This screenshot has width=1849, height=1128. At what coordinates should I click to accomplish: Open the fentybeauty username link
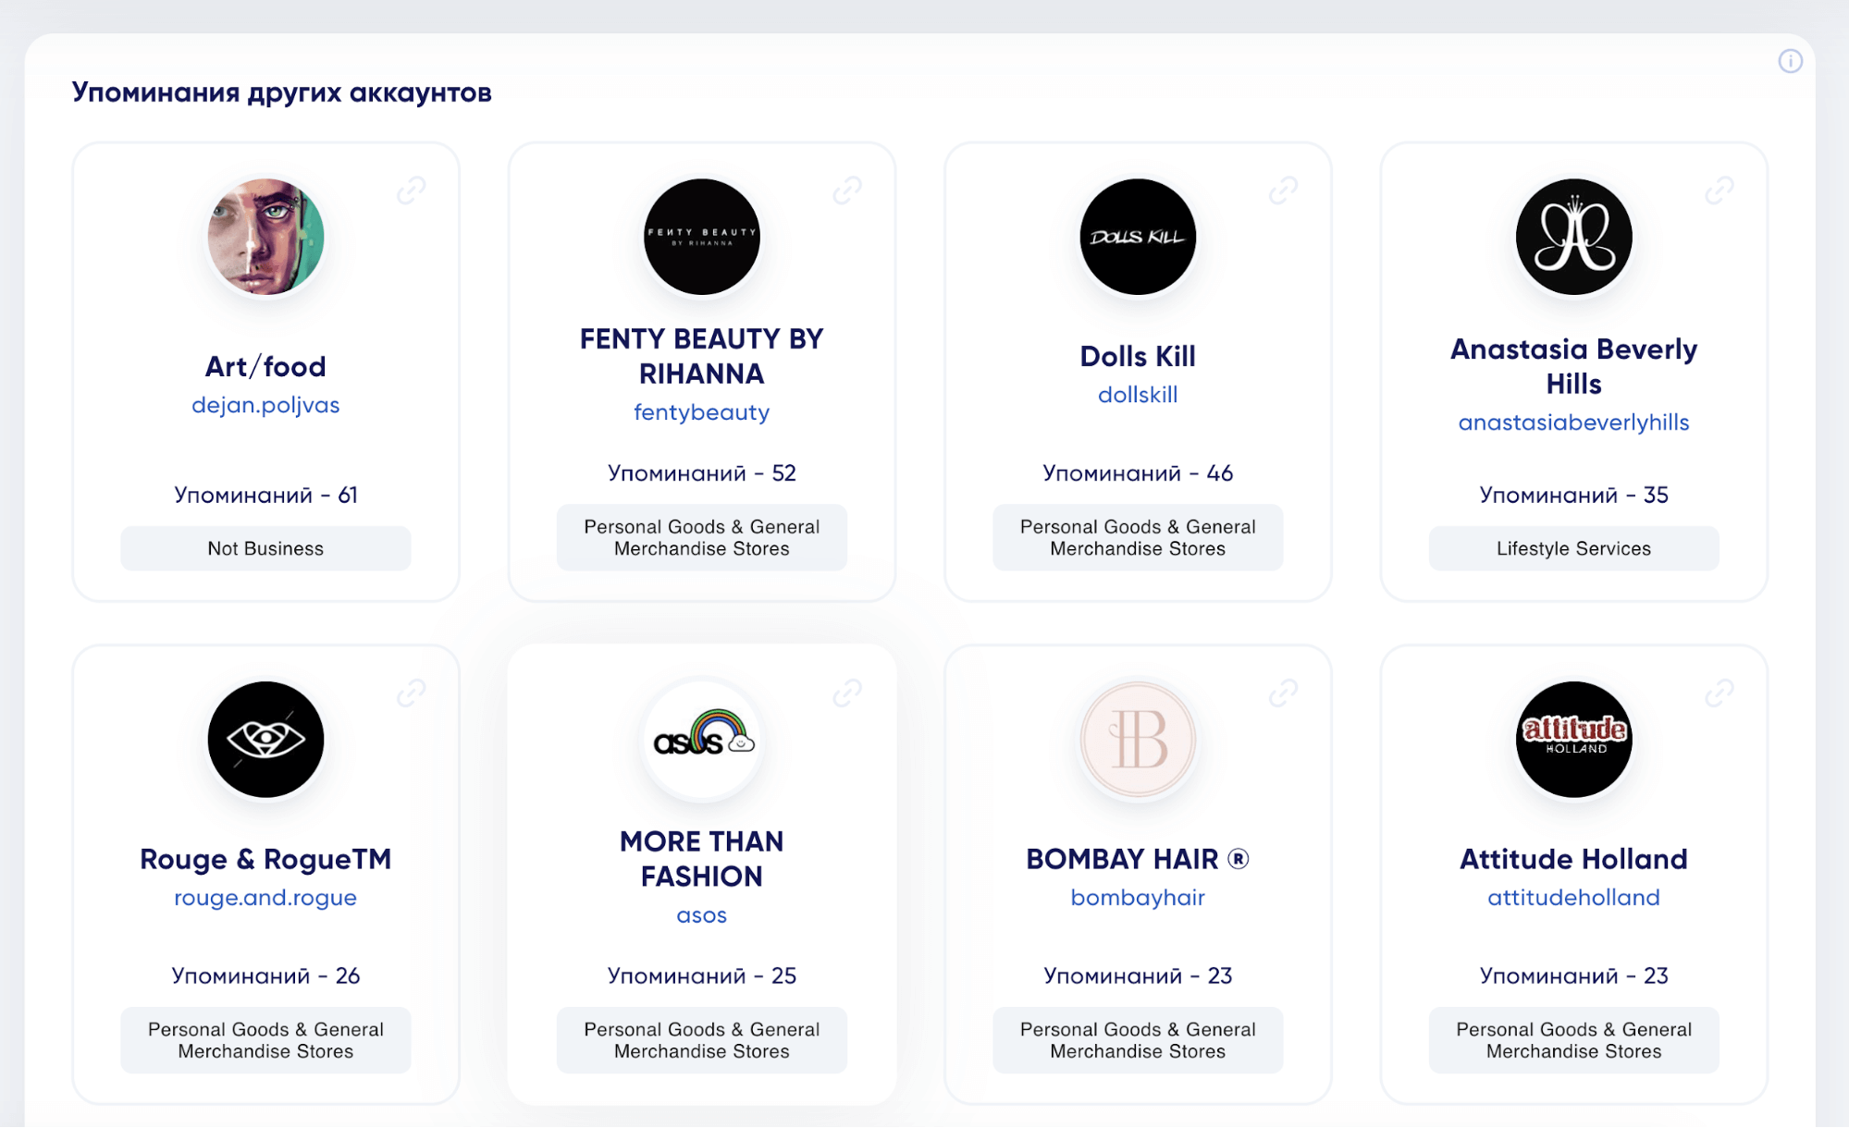(x=702, y=412)
